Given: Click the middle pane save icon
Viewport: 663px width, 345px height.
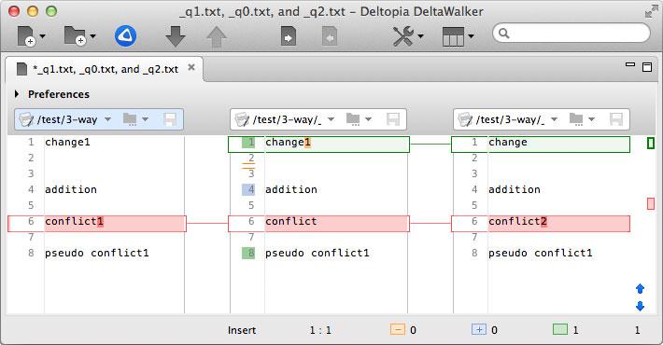Looking at the screenshot, I should [x=393, y=119].
